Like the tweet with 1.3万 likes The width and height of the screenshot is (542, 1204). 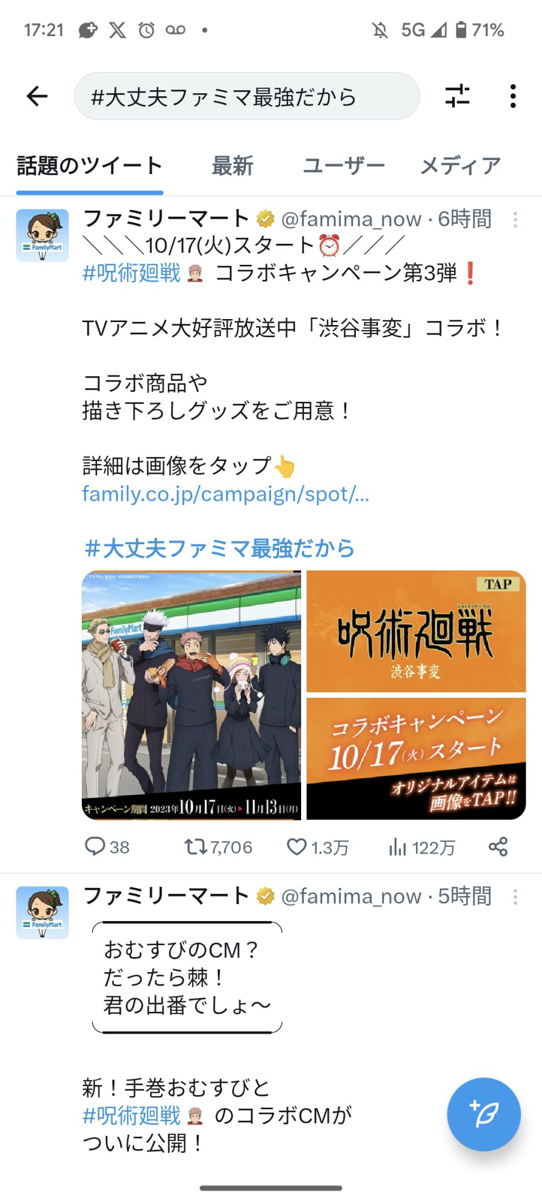(x=297, y=847)
